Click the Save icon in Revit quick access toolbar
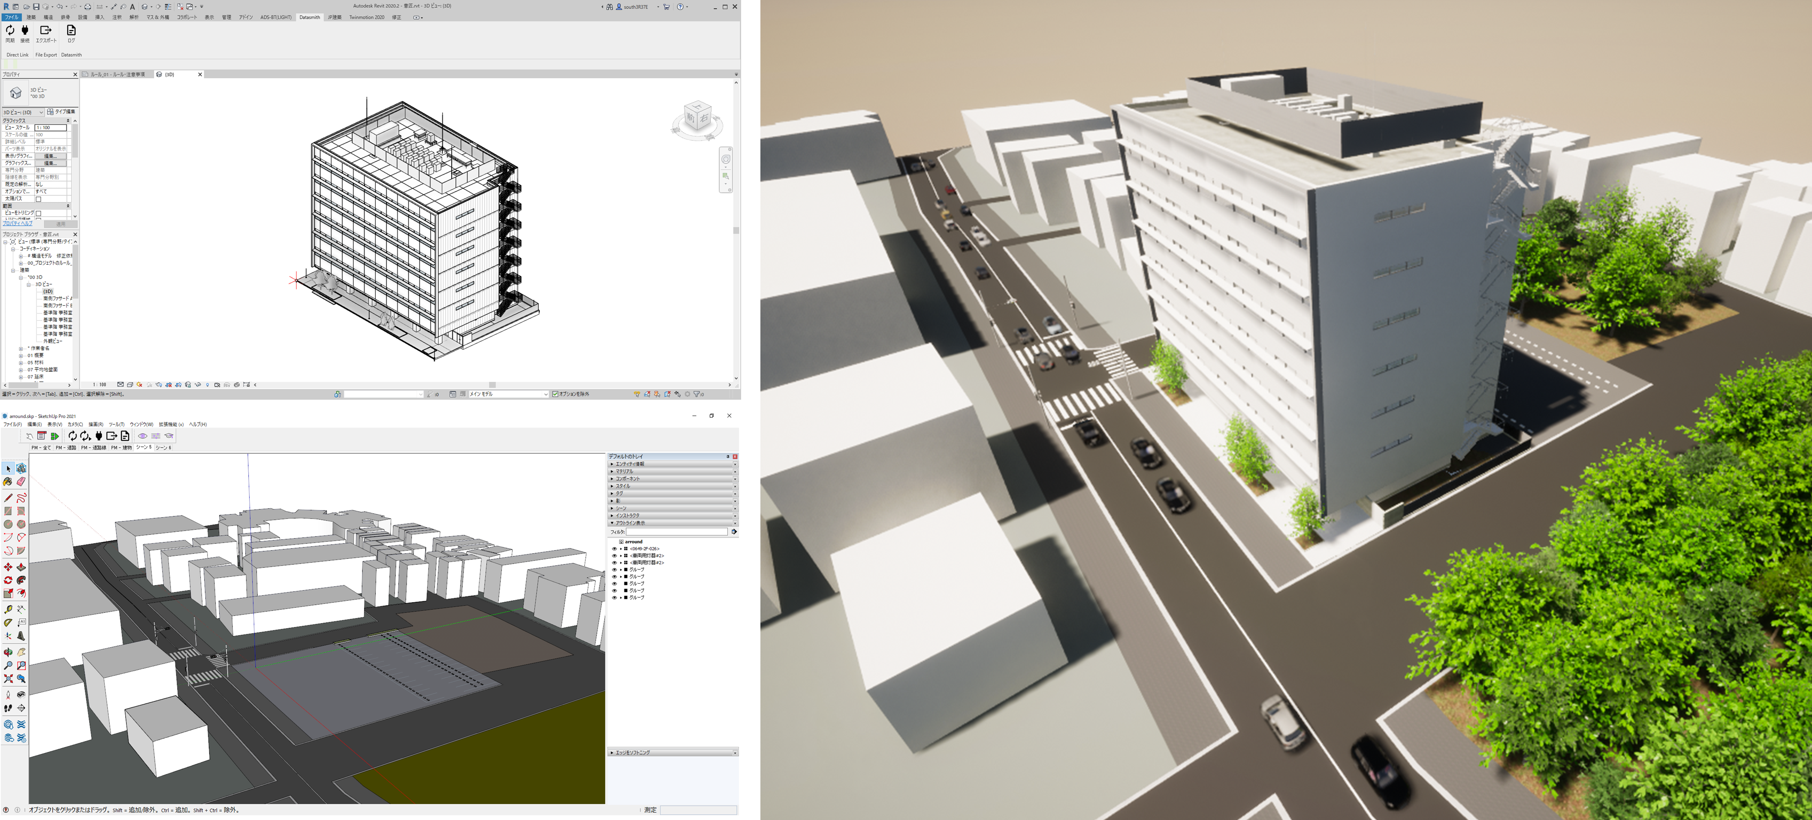1812x820 pixels. [x=36, y=6]
